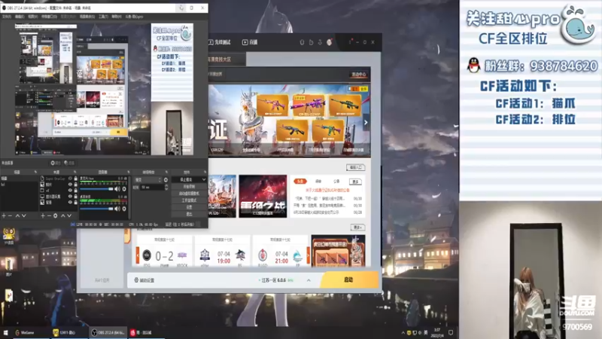Hide the Super Overlay source
Viewport: 602px width, 339px height.
(70, 179)
